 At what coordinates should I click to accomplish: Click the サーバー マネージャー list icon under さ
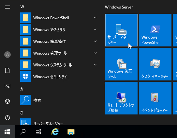25,122
